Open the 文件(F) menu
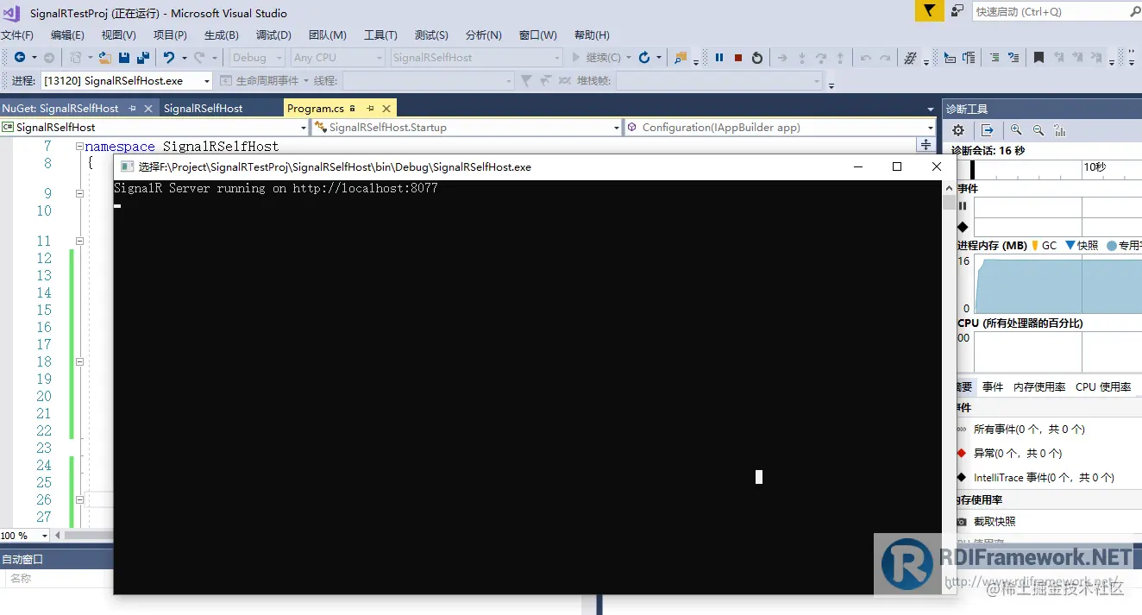 (x=17, y=35)
